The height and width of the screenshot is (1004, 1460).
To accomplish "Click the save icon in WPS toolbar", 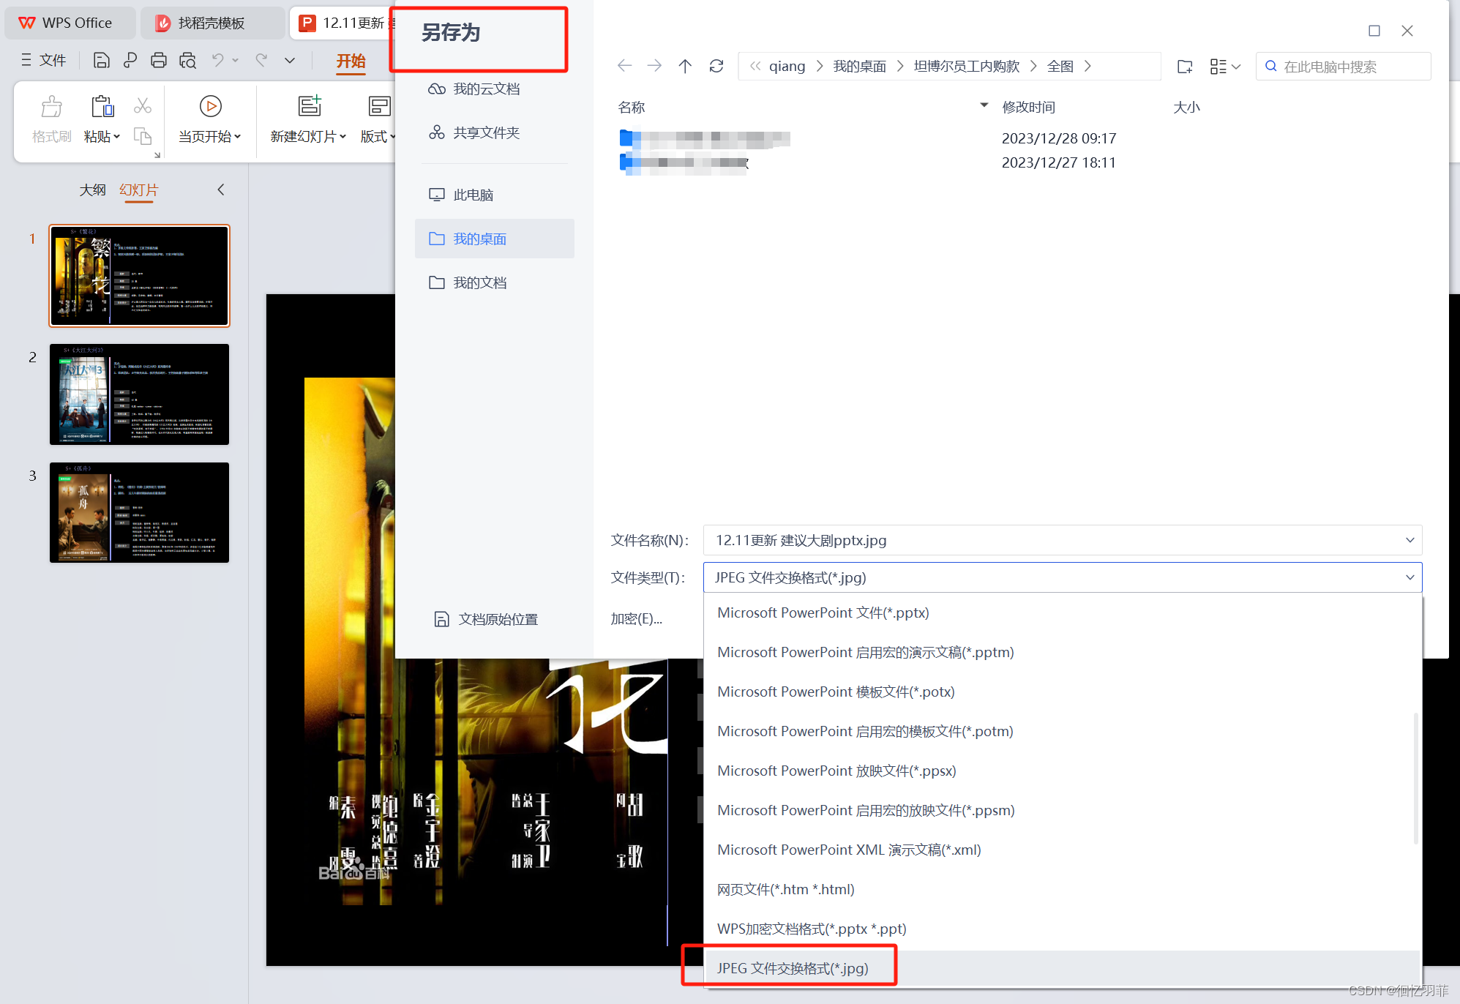I will click(102, 60).
